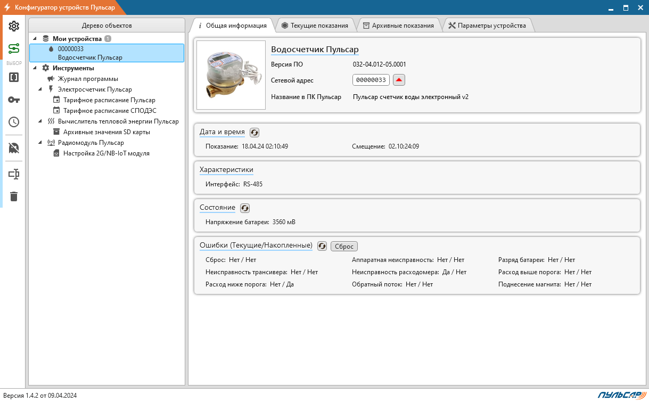This screenshot has width=649, height=402.
Task: Click the clock icon in the sidebar
Action: (14, 122)
